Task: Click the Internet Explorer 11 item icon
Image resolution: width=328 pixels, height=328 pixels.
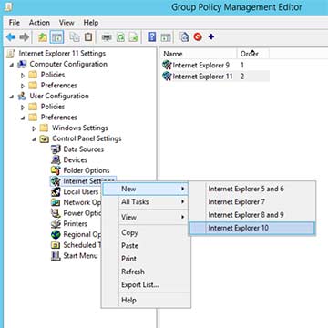Action: click(x=167, y=76)
